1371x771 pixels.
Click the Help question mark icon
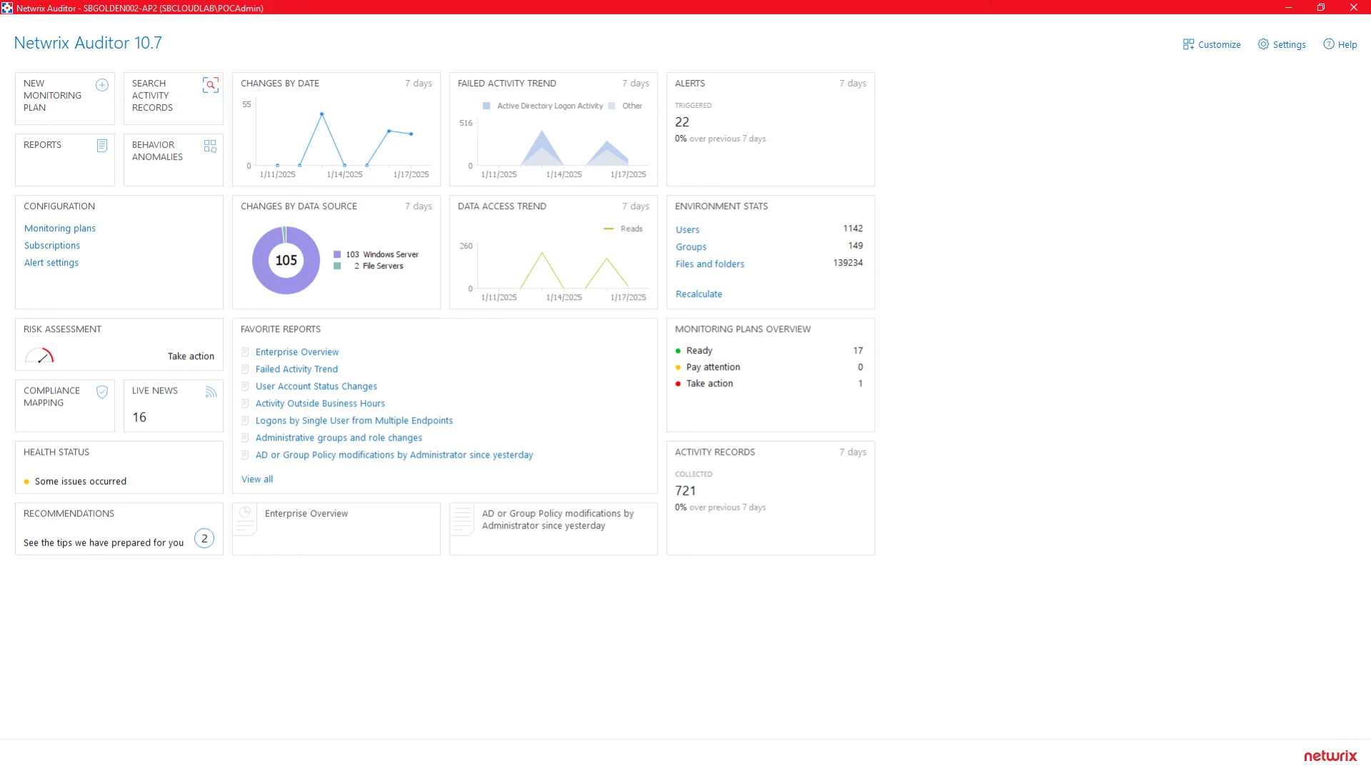coord(1328,44)
